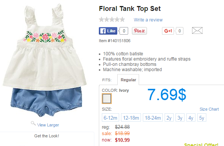The image size is (224, 146).
Task: Click the Pinterest Pin it button
Action: (139, 31)
